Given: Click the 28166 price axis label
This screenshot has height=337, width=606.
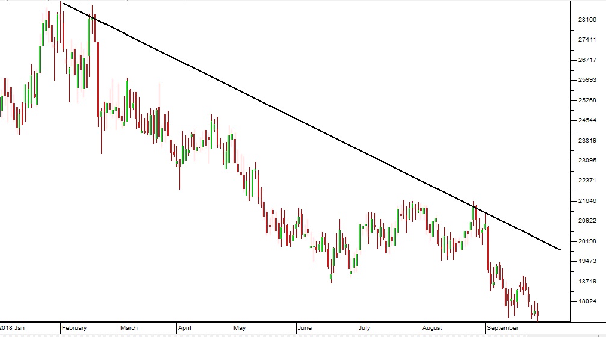Looking at the screenshot, I should coord(587,20).
